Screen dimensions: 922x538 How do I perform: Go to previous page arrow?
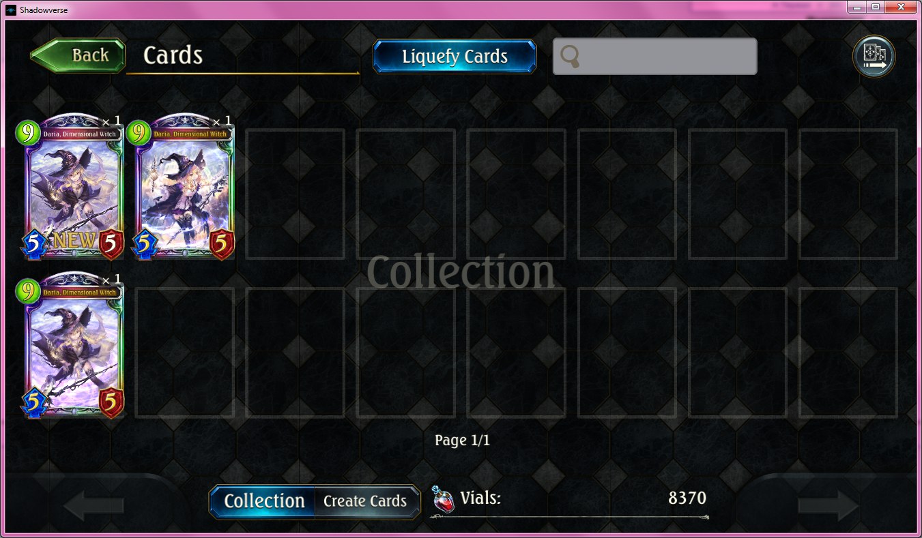coord(93,506)
